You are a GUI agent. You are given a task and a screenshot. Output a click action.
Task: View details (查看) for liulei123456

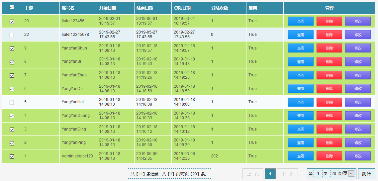(301, 21)
